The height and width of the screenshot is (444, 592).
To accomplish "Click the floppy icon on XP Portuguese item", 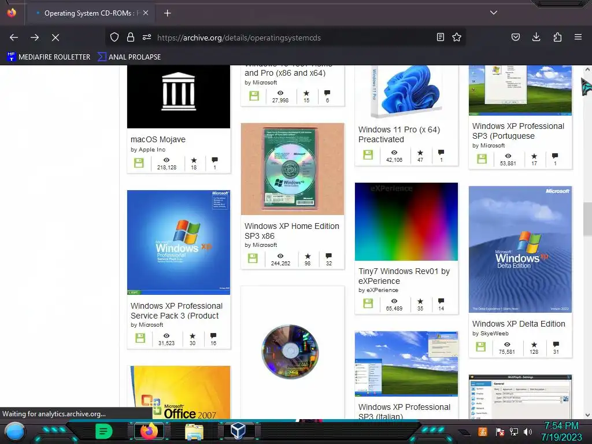I will (482, 158).
